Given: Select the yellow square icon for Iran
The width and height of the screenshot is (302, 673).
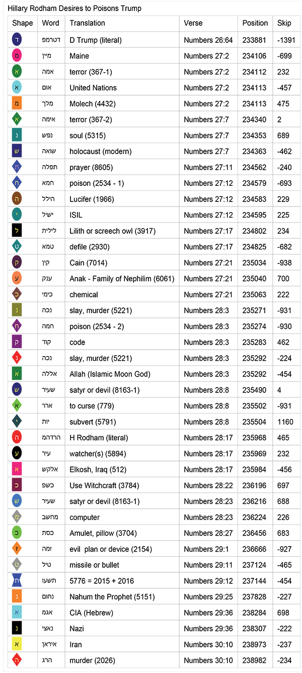Looking at the screenshot, I should (17, 645).
